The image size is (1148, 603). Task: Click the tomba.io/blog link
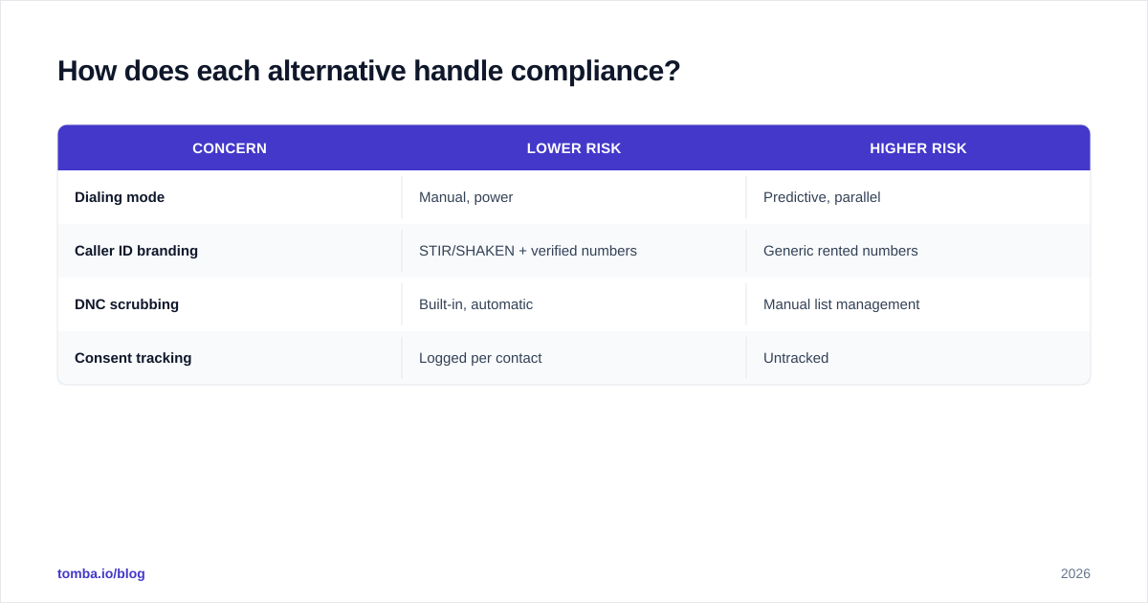tap(101, 573)
